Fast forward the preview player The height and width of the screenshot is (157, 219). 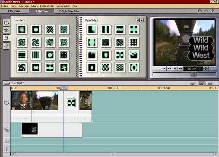coord(181,69)
